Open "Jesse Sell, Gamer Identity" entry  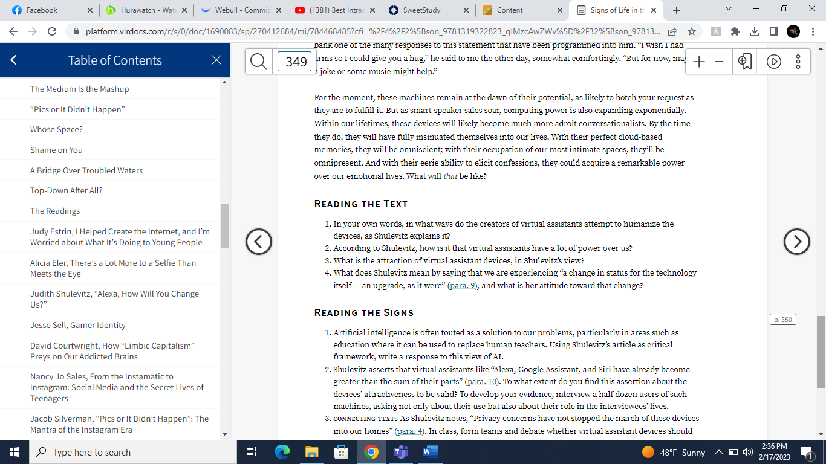[78, 325]
